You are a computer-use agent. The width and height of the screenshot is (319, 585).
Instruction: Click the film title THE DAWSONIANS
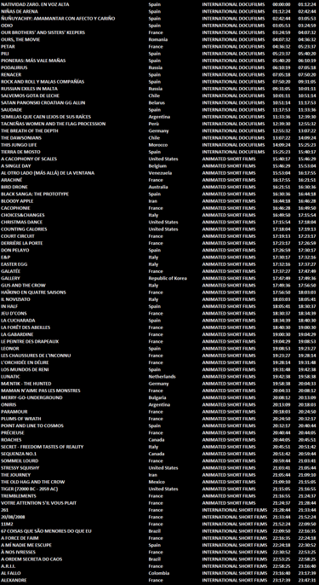tap(21, 137)
